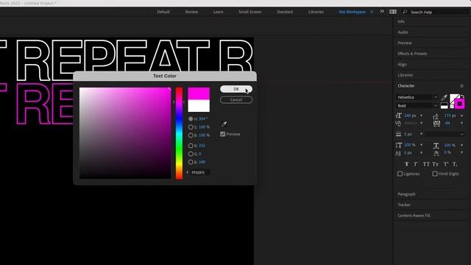Confirm color with OK button

(x=236, y=89)
